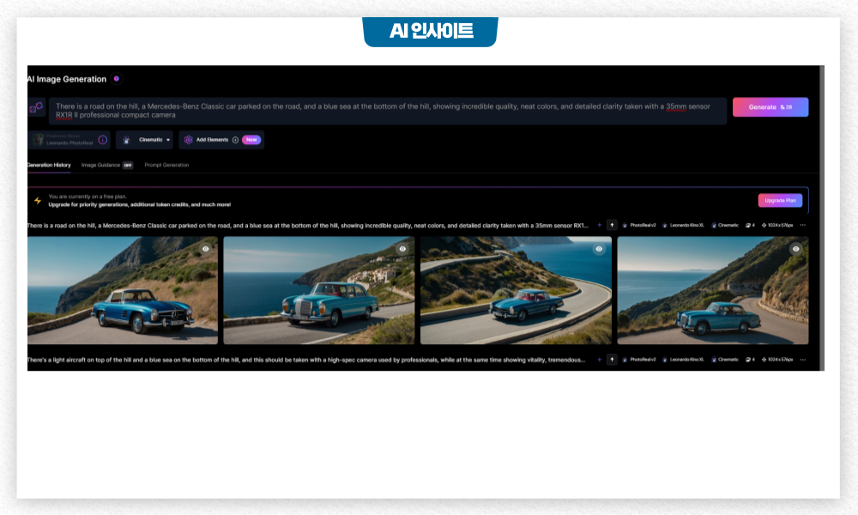Open three-dot menu on light aircraft prompt row
This screenshot has width=858, height=515.
tap(803, 360)
